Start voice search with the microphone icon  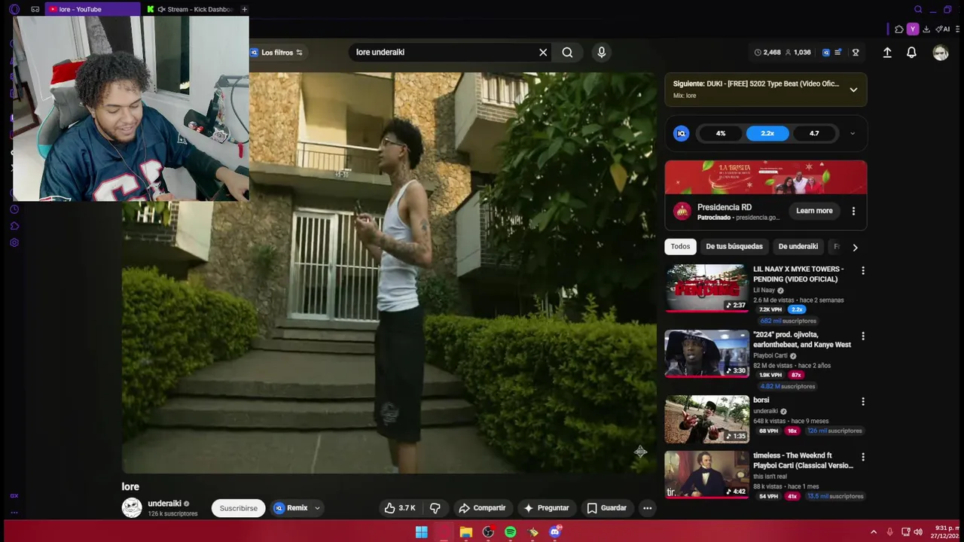click(601, 52)
